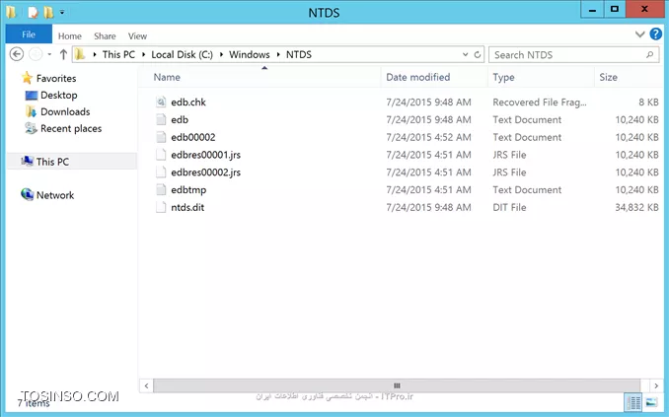The image size is (669, 417).
Task: Select Network in the navigation pane
Action: click(55, 195)
